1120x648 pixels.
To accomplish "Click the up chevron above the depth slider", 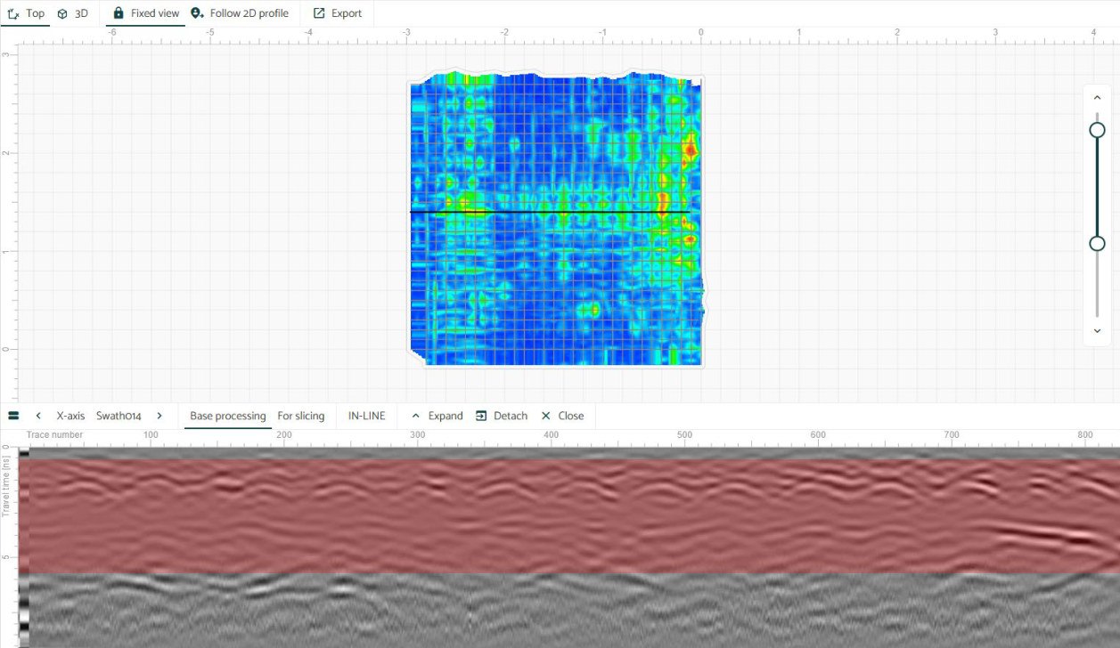I will [1097, 97].
